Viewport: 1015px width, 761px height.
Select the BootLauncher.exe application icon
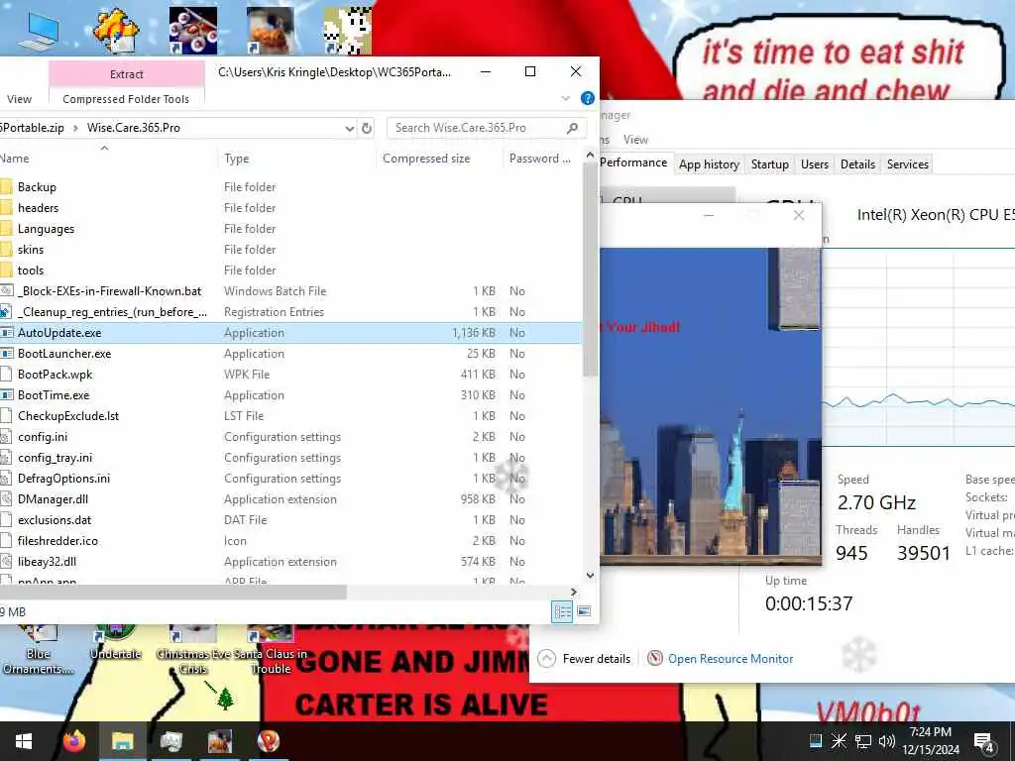[7, 354]
